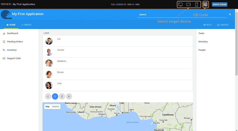
Task: Go to next page with right chevron
Action: coord(69,96)
